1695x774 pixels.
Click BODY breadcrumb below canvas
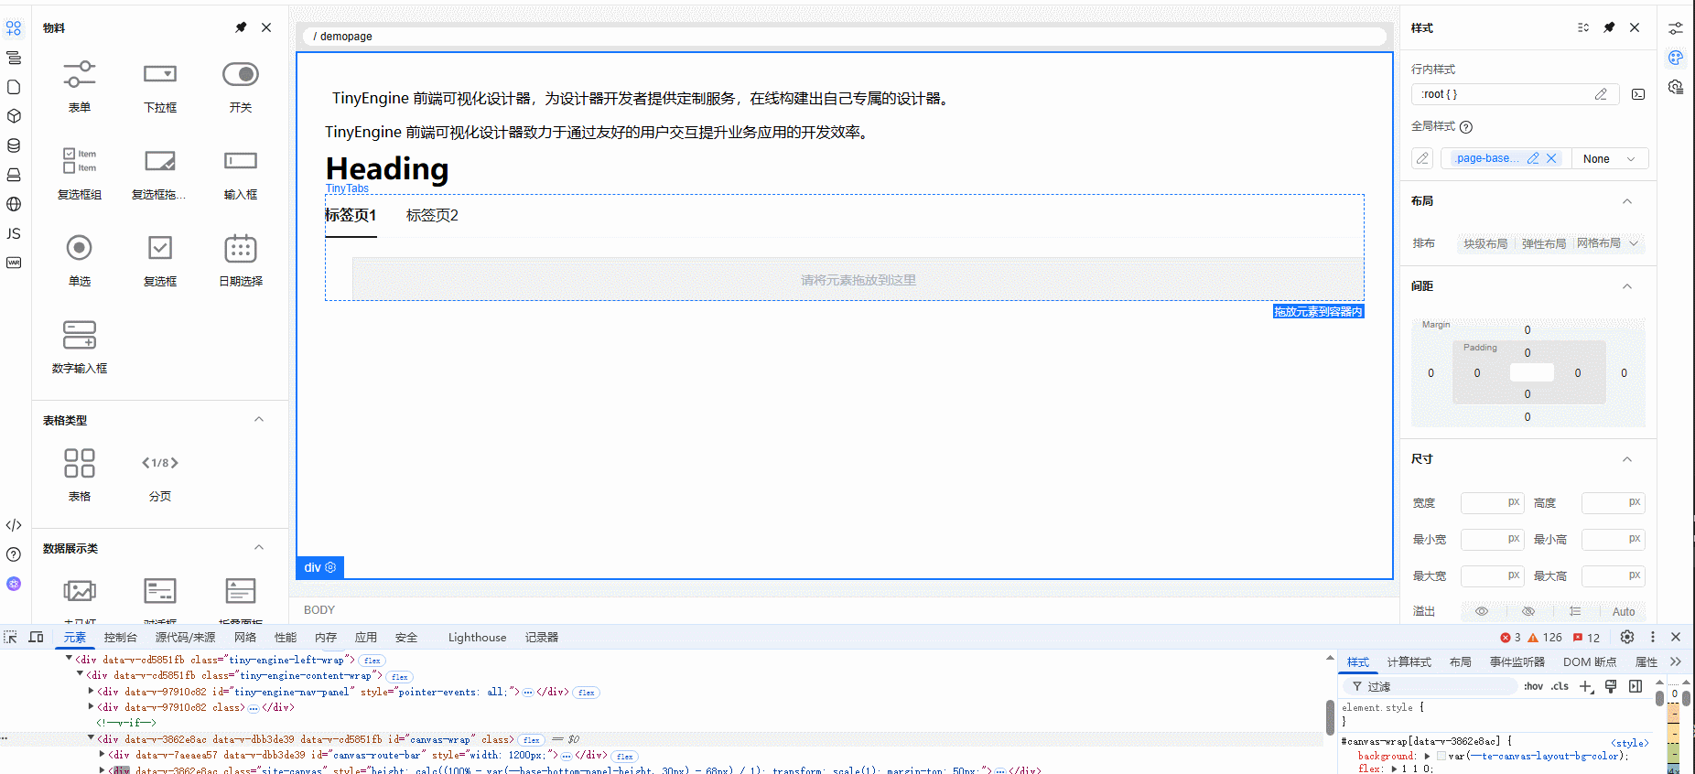[319, 609]
